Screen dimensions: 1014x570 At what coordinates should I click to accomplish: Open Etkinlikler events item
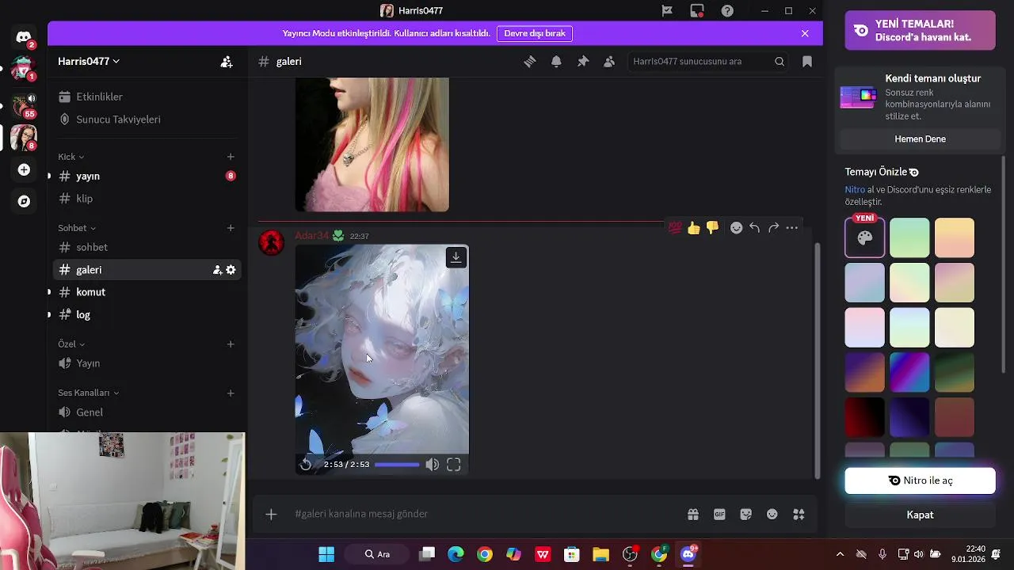click(147, 97)
